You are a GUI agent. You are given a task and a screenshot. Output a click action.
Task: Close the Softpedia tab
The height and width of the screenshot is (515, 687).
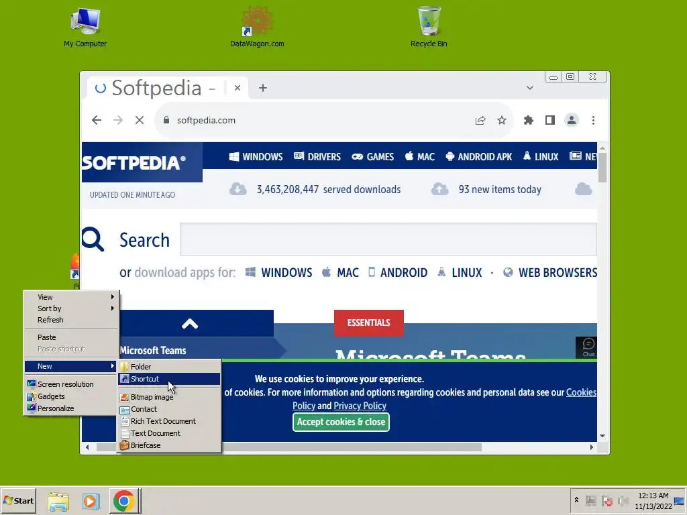(x=237, y=88)
